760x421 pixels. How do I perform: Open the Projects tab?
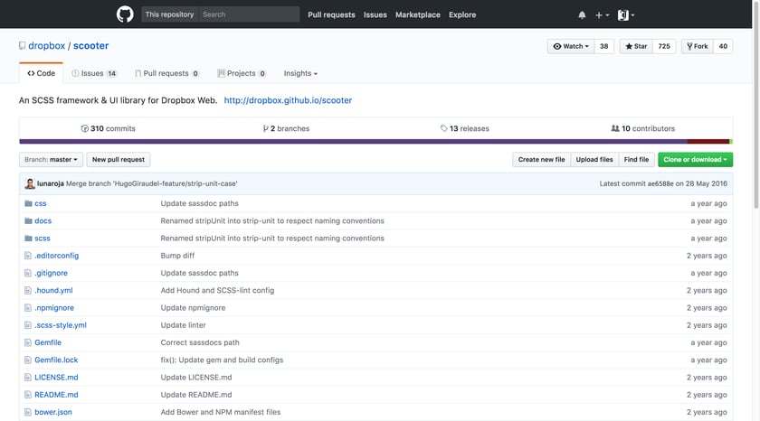(x=242, y=73)
